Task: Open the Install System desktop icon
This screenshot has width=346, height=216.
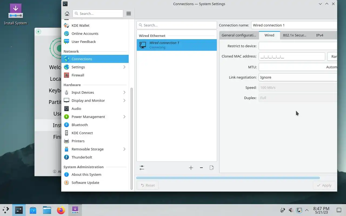Action: coord(15,14)
